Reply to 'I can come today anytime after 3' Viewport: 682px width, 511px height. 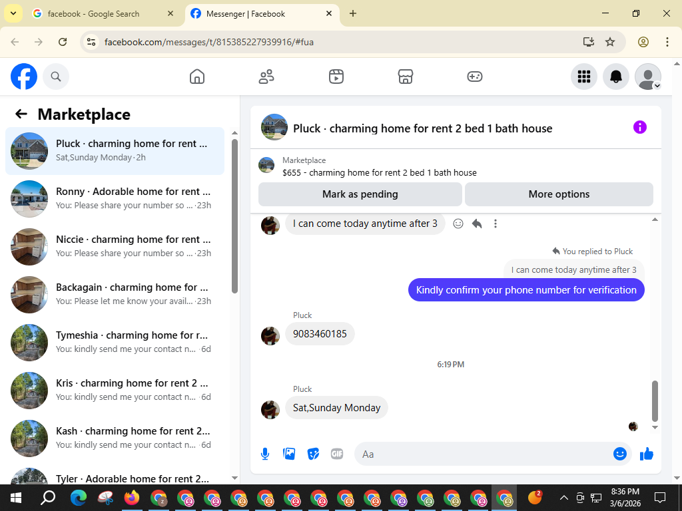pos(477,224)
